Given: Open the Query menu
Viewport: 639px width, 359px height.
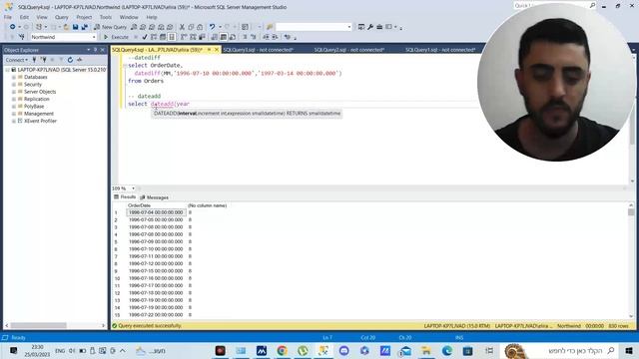Looking at the screenshot, I should [x=62, y=17].
